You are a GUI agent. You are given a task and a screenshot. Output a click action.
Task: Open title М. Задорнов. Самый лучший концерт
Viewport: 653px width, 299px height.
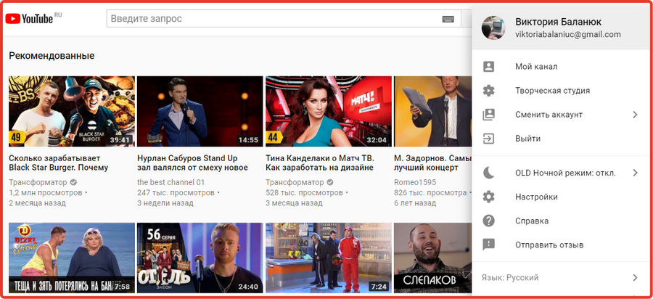tap(432, 163)
